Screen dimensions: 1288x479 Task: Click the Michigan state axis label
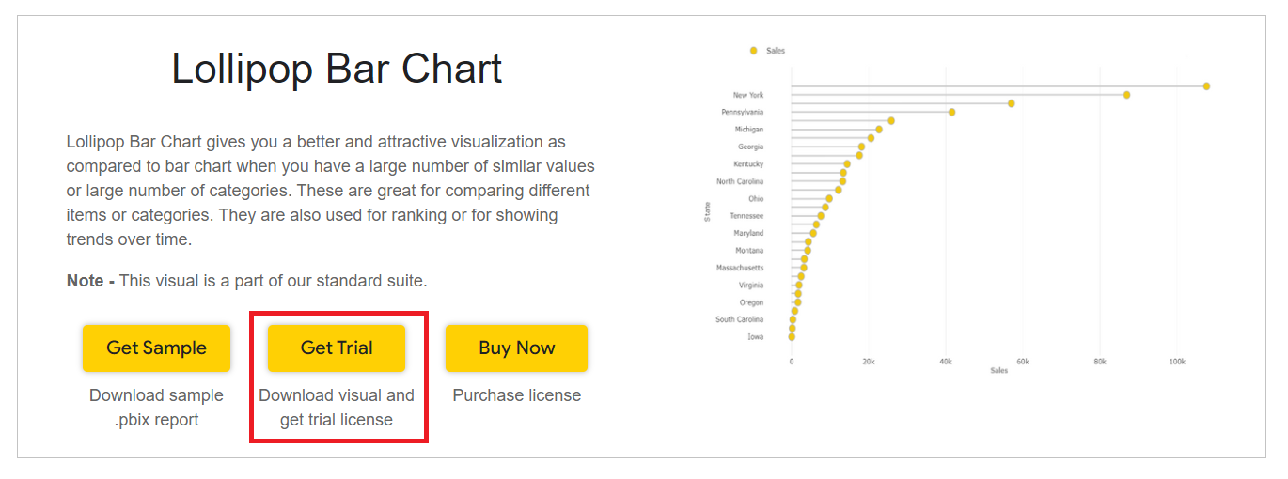[x=749, y=130]
